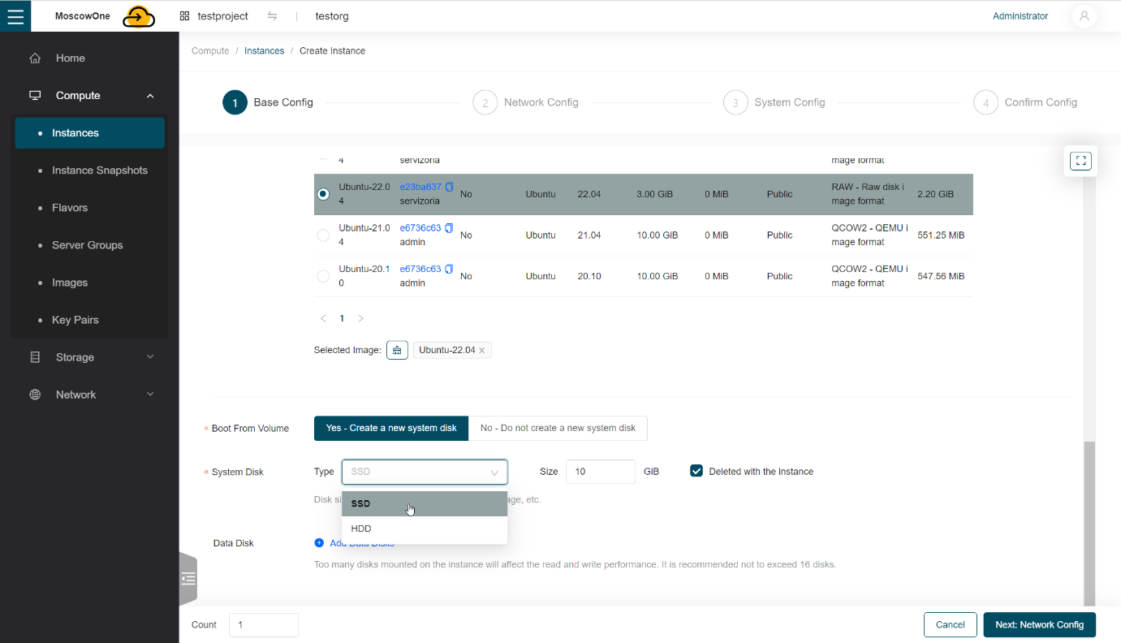The height and width of the screenshot is (643, 1121).
Task: Open the Administrator user avatar icon
Action: coord(1084,16)
